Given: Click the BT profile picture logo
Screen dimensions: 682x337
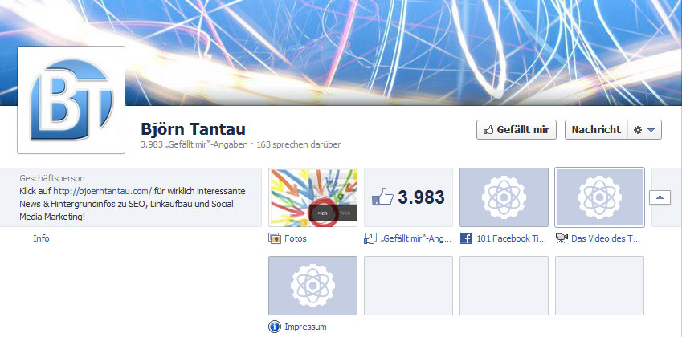Looking at the screenshot, I should tap(71, 99).
